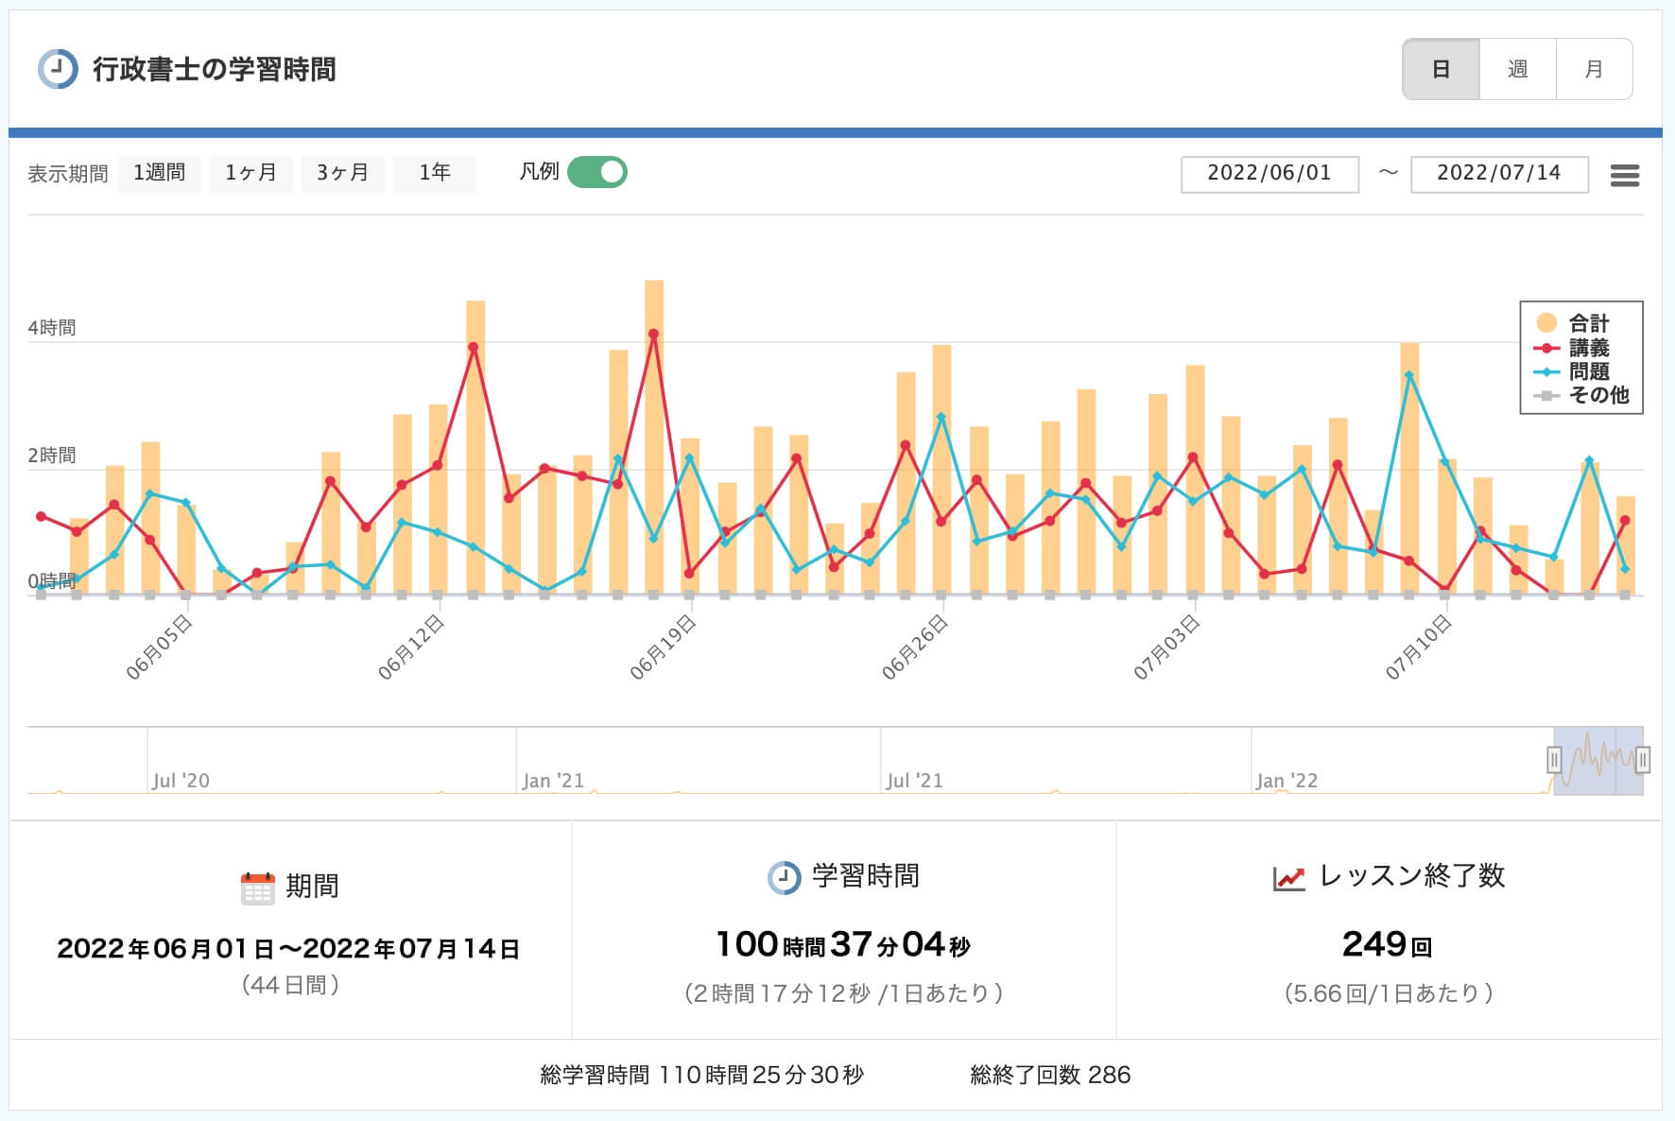The height and width of the screenshot is (1121, 1675).
Task: Toggle 合計 series in the legend
Action: click(x=1572, y=323)
